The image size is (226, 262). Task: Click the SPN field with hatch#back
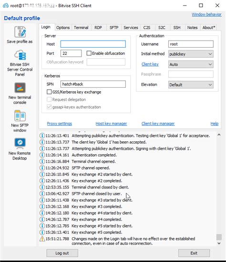click(93, 84)
